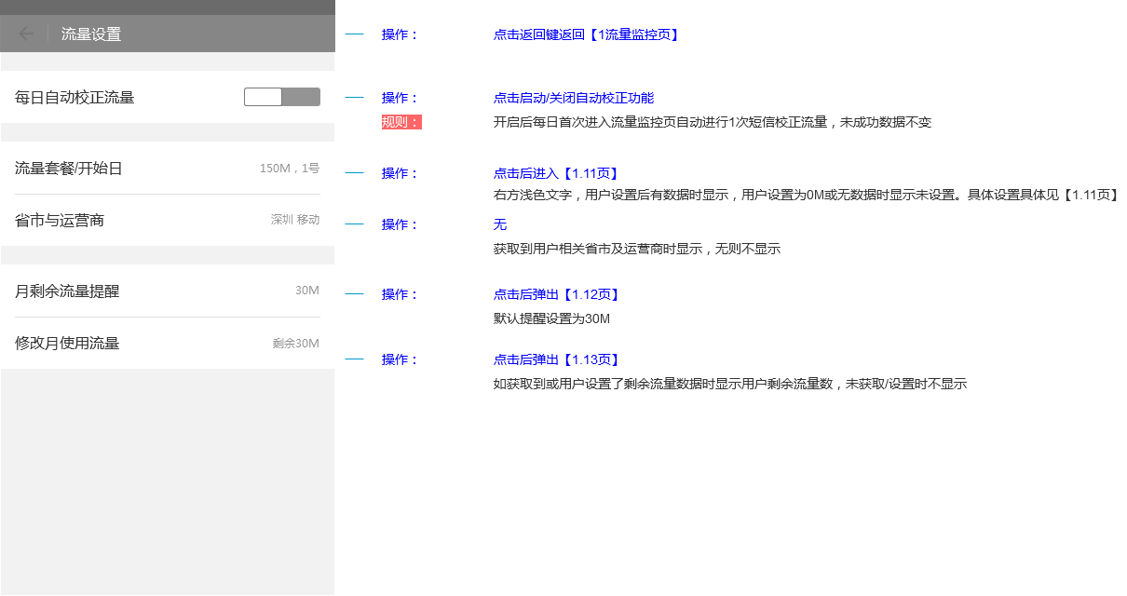This screenshot has width=1127, height=596.
Task: Click the 150M，1号 value text
Action: click(x=290, y=169)
